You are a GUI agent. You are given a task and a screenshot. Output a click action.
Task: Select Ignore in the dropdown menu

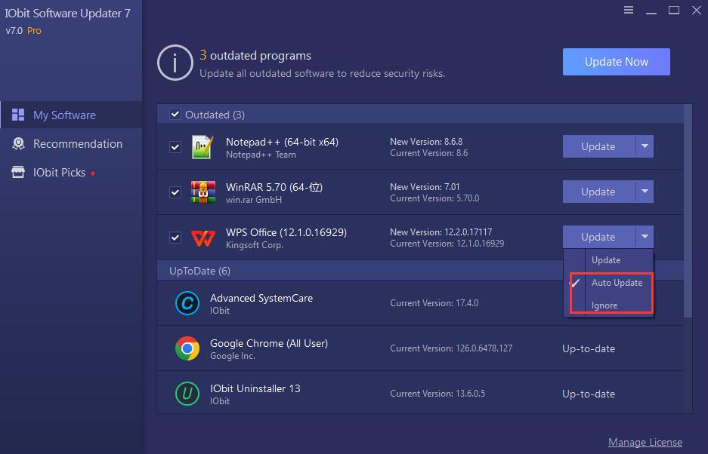tap(608, 305)
